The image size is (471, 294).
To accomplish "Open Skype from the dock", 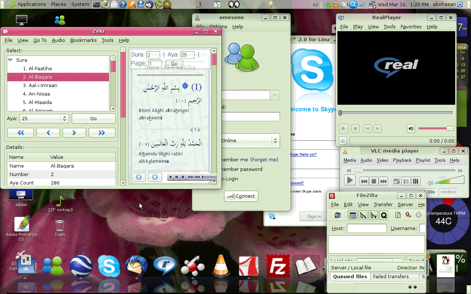I will pyautogui.click(x=109, y=265).
